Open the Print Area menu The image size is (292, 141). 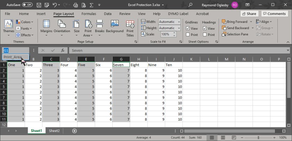tap(88, 28)
